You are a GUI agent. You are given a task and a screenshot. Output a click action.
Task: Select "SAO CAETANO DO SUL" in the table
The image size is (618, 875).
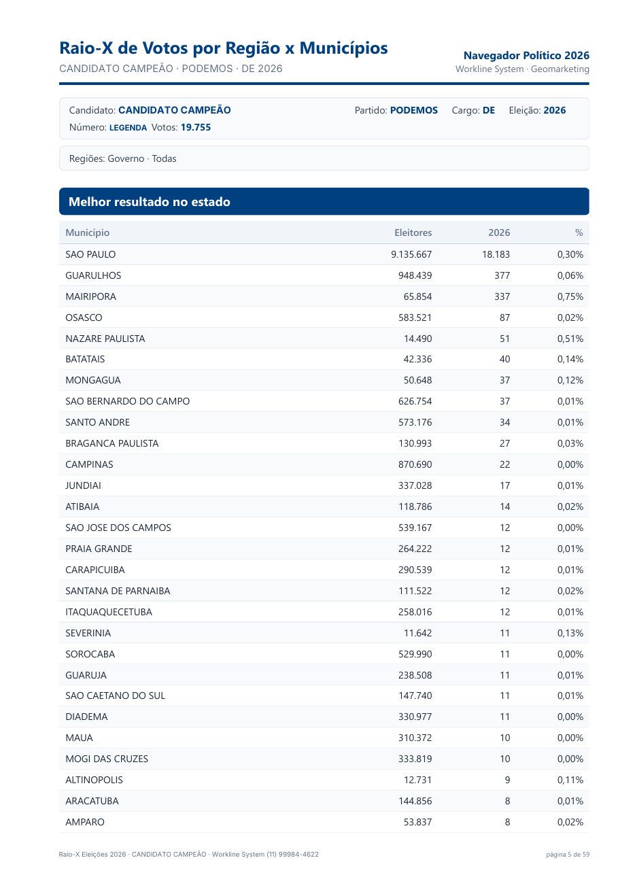pyautogui.click(x=116, y=696)
